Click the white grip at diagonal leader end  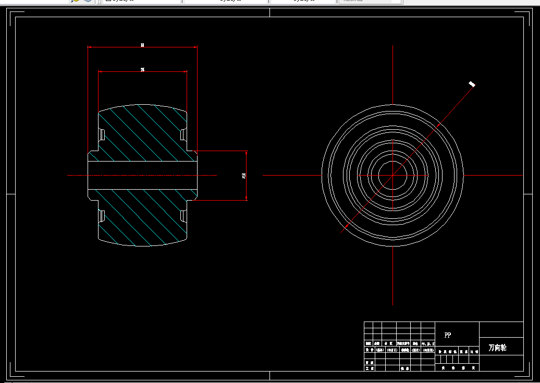[x=472, y=84]
